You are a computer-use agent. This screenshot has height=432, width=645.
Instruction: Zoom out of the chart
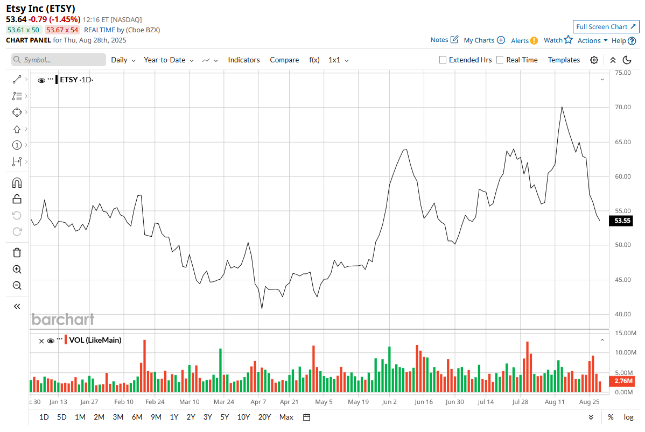tap(17, 285)
